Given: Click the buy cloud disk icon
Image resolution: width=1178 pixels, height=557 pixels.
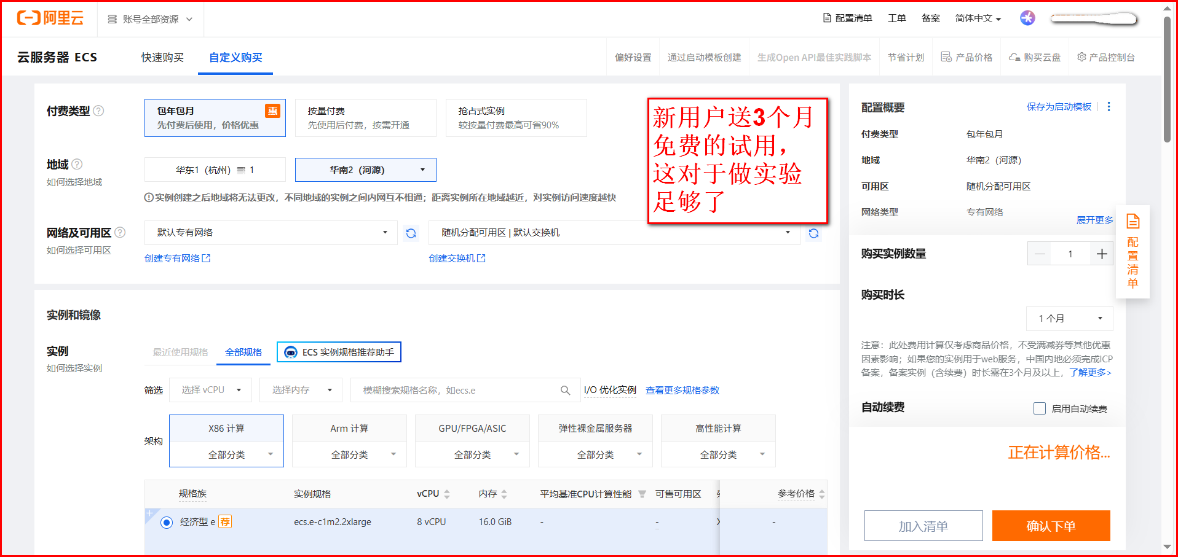Looking at the screenshot, I should tap(1014, 57).
